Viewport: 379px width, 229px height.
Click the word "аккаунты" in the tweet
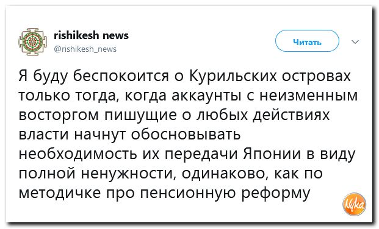[206, 96]
